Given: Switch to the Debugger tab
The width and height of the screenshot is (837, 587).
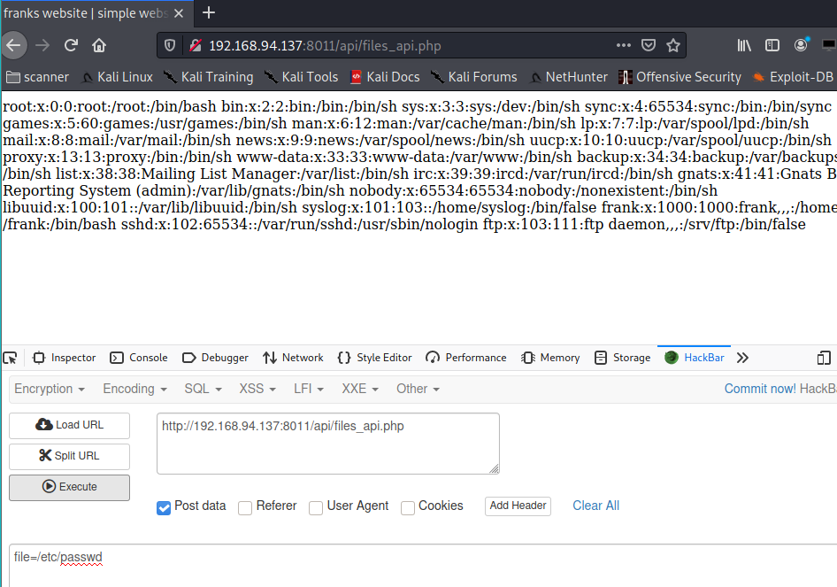Looking at the screenshot, I should pyautogui.click(x=215, y=358).
